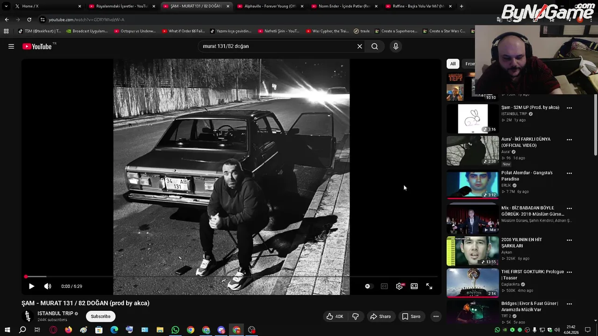Open options for Bridges Eivor & Fuat Güner

coord(569,304)
